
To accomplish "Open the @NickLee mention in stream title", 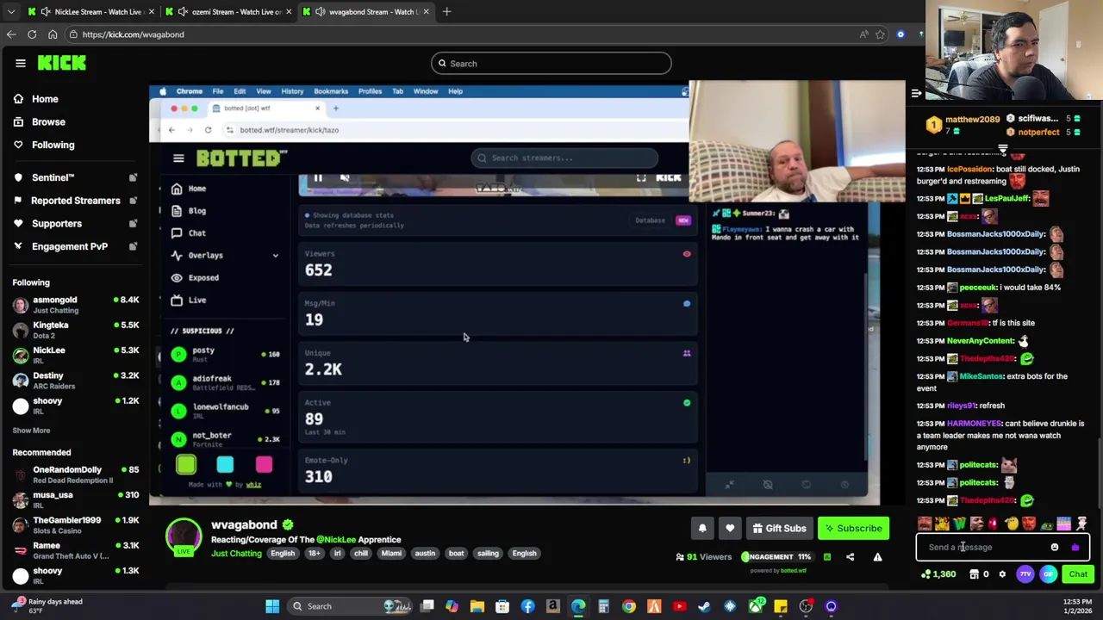I will point(335,540).
